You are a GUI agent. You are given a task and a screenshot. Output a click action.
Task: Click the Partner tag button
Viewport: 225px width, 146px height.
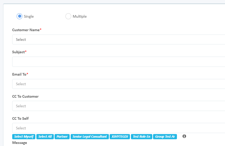click(x=62, y=137)
